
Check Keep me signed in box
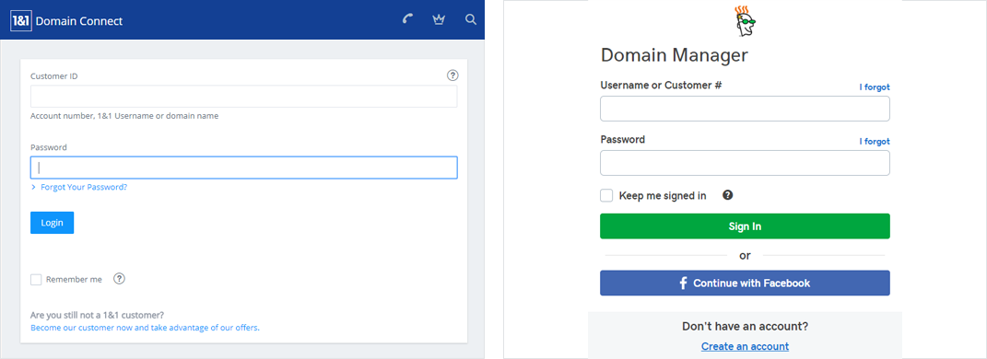606,195
